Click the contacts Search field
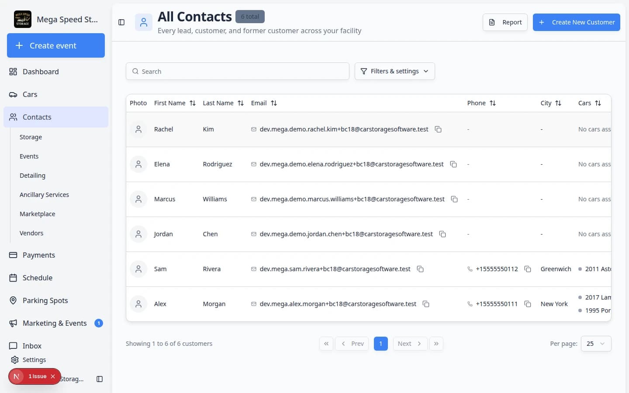The image size is (629, 393). tap(238, 71)
